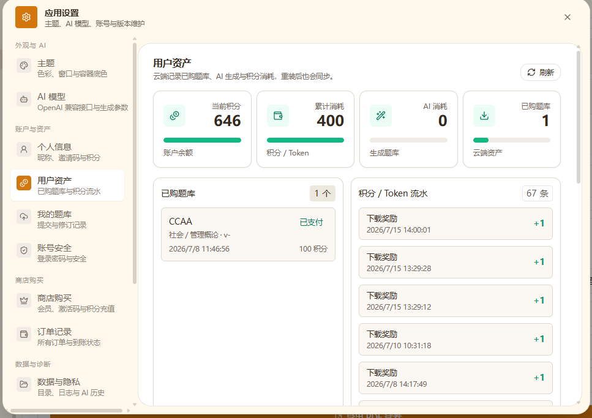This screenshot has width=592, height=418.
Task: Click the AI 消耗 value 0
Action: tap(443, 121)
